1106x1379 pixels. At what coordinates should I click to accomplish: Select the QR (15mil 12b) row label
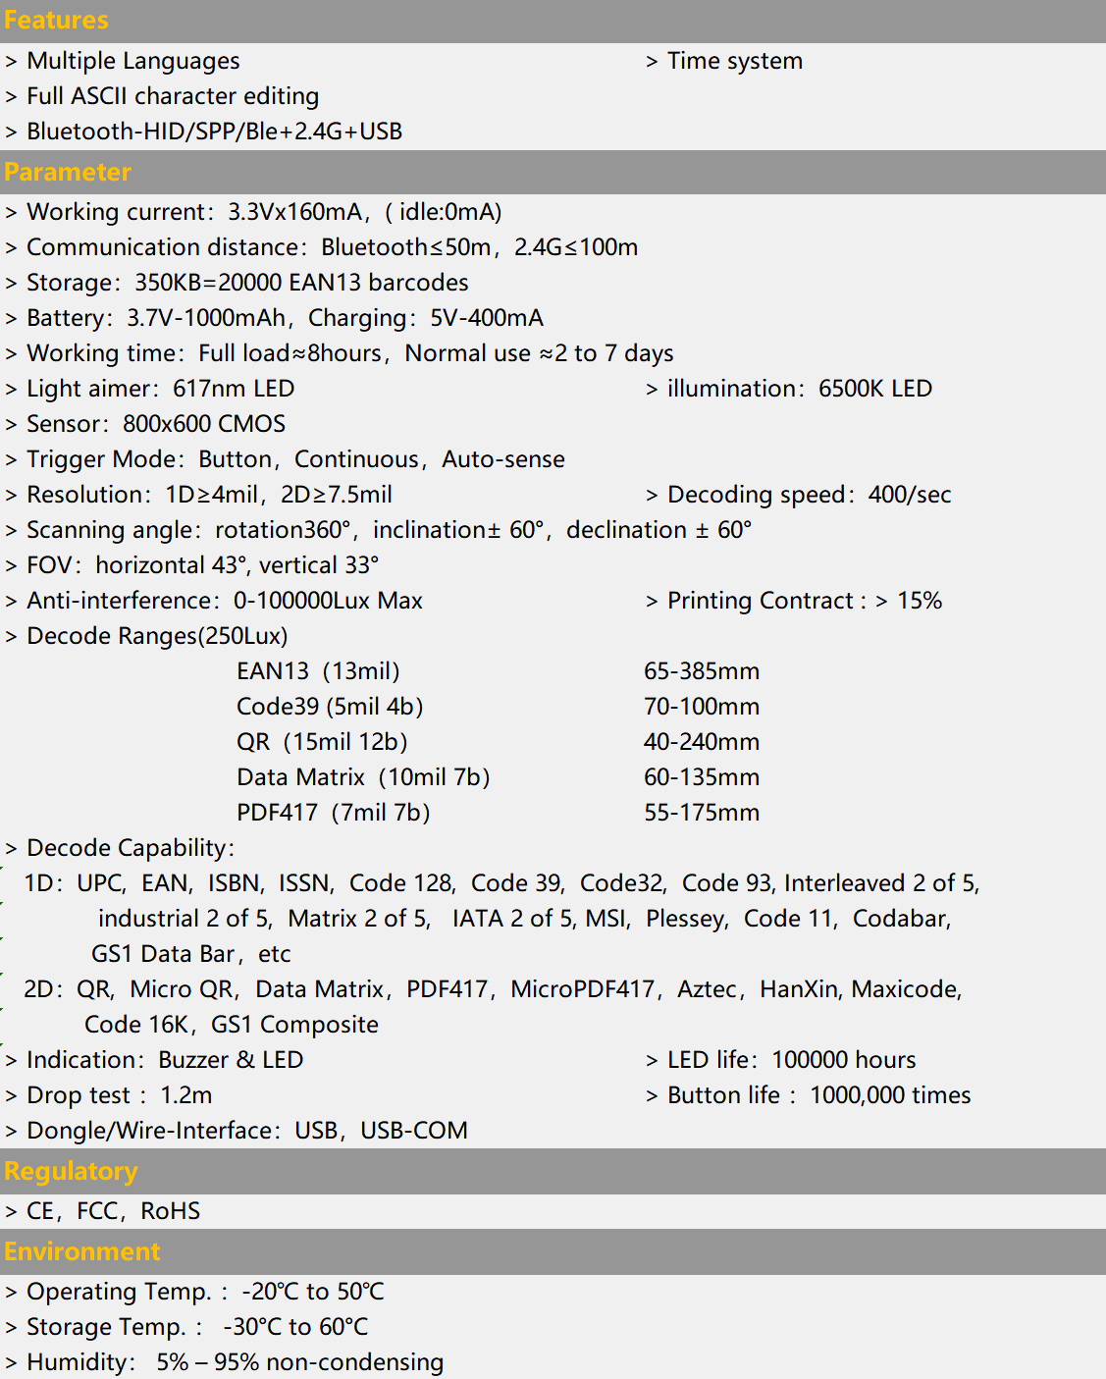tap(323, 742)
